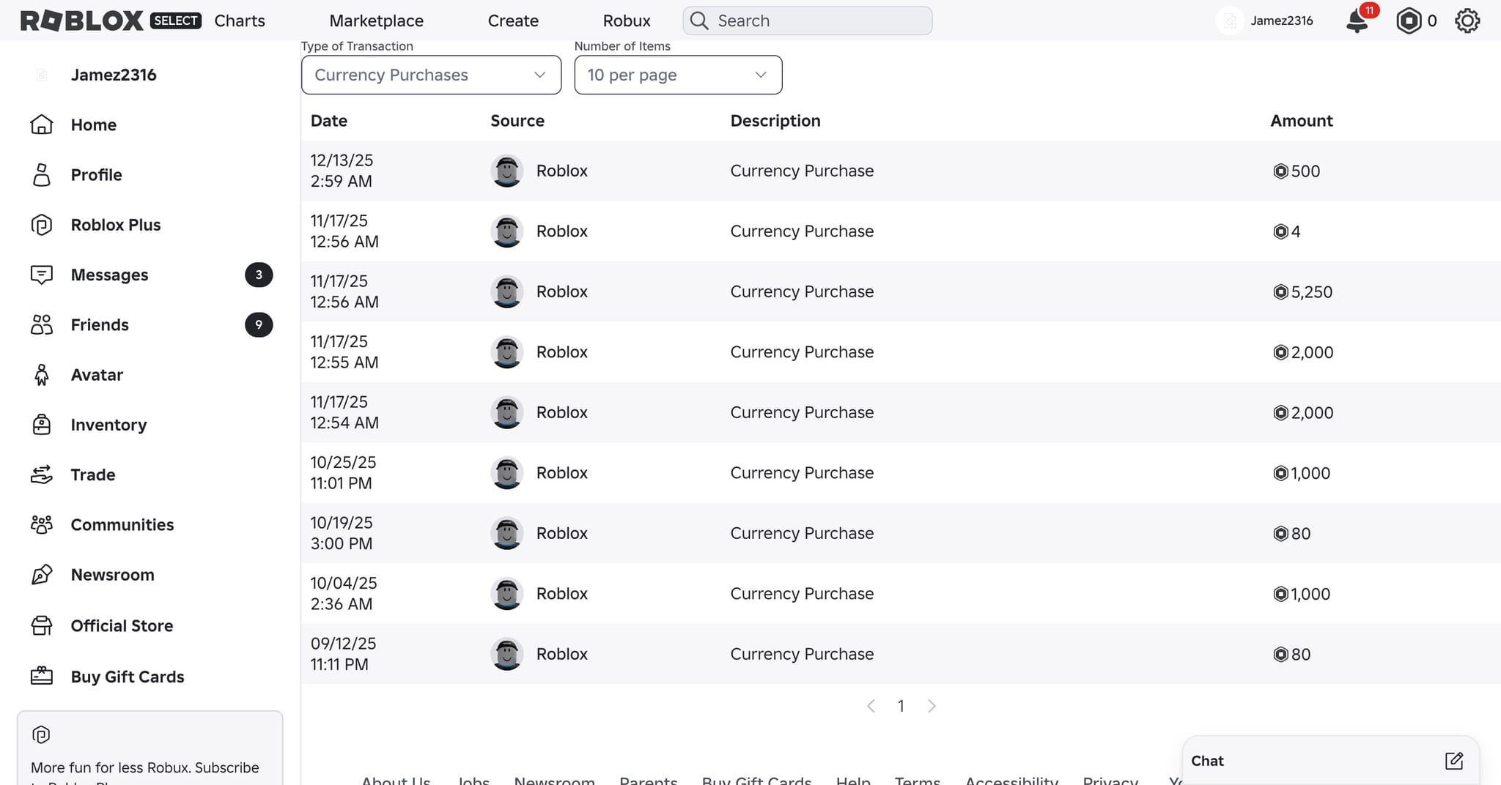Click the Jamez2316 username in the header

[1281, 21]
